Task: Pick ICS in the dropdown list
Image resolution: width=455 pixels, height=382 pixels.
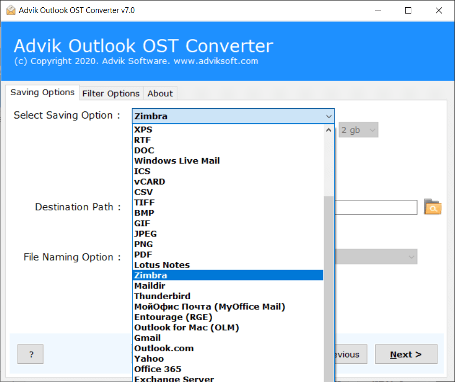Action: pyautogui.click(x=228, y=171)
